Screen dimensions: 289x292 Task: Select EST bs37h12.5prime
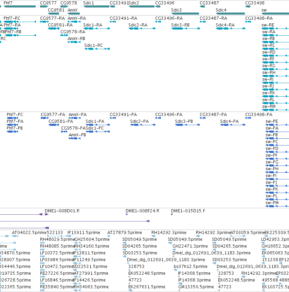[x=175, y=270]
